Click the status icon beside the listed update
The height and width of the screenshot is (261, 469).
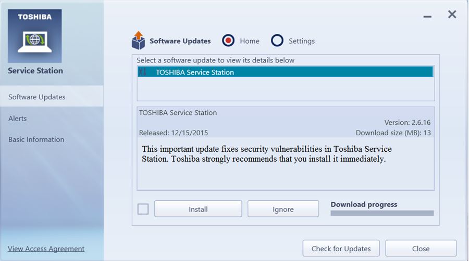[143, 72]
